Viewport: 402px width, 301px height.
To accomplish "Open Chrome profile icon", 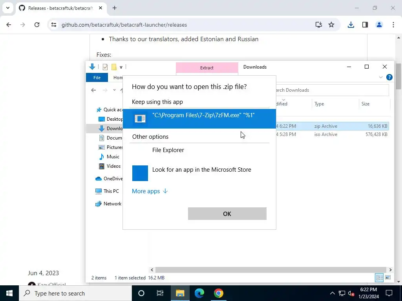I will [x=379, y=25].
